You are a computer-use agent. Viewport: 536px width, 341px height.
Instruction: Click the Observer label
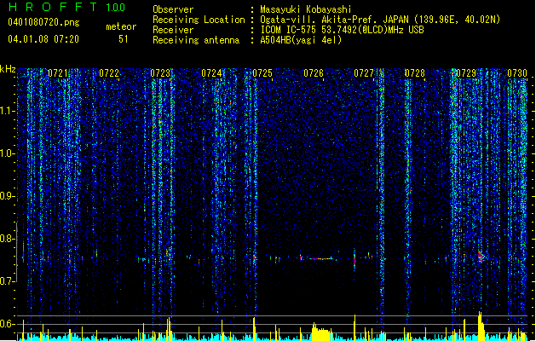click(x=173, y=9)
